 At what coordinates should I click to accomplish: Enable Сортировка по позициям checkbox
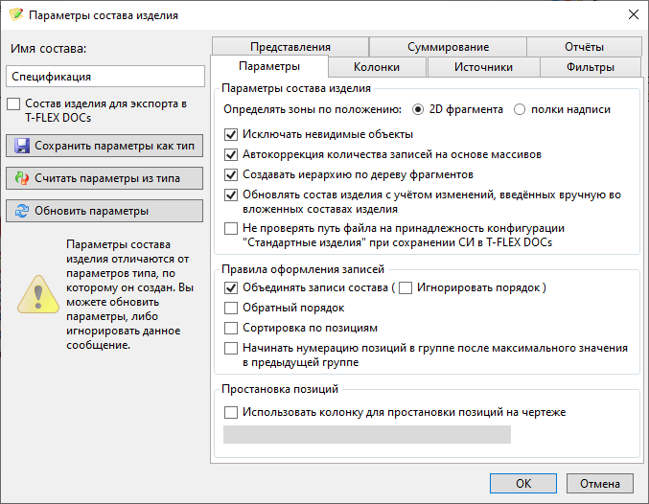click(x=231, y=328)
